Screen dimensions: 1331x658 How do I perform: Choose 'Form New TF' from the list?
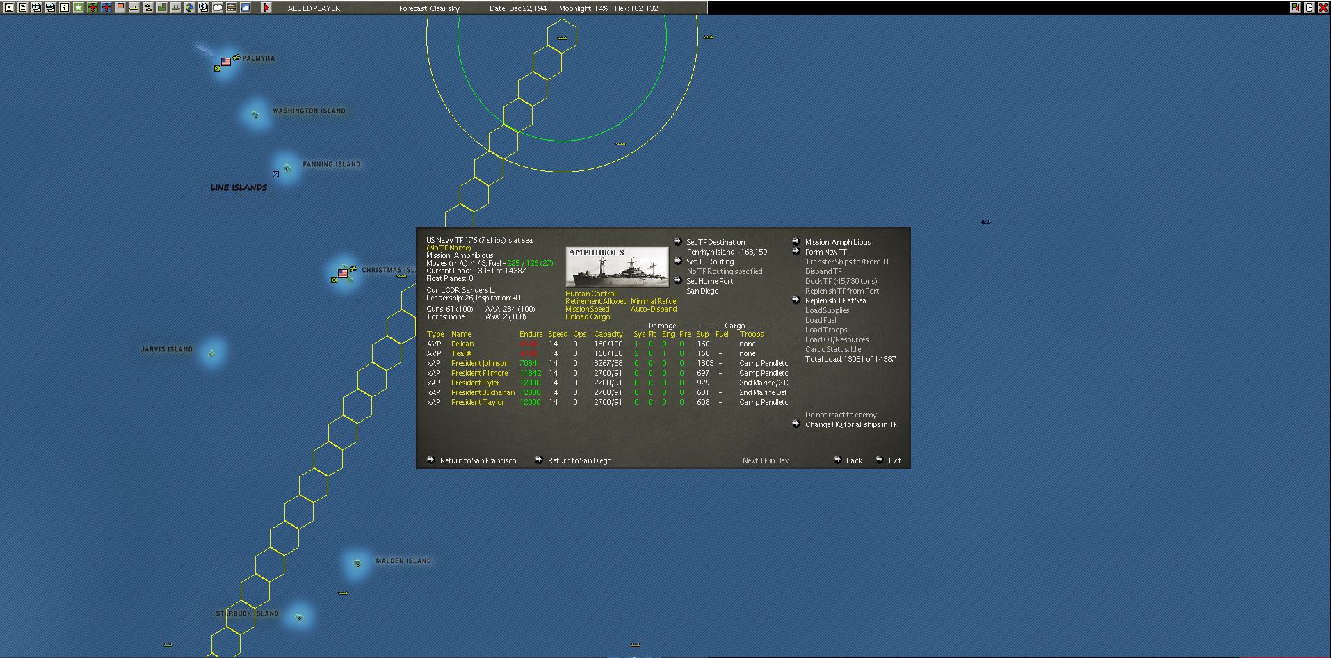pyautogui.click(x=826, y=252)
